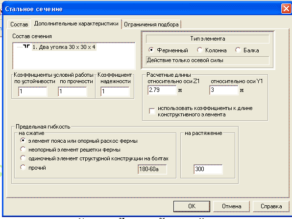The image size is (292, 219).
Task: Click the по прочности coefficient field
Action: coord(72,91)
